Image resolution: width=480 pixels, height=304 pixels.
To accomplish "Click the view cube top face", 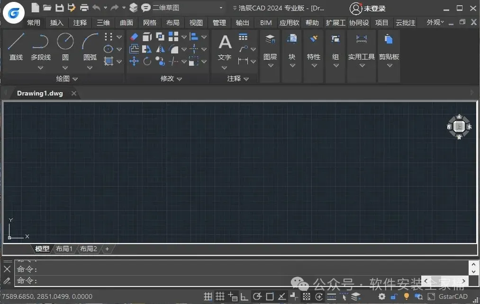I will click(459, 126).
